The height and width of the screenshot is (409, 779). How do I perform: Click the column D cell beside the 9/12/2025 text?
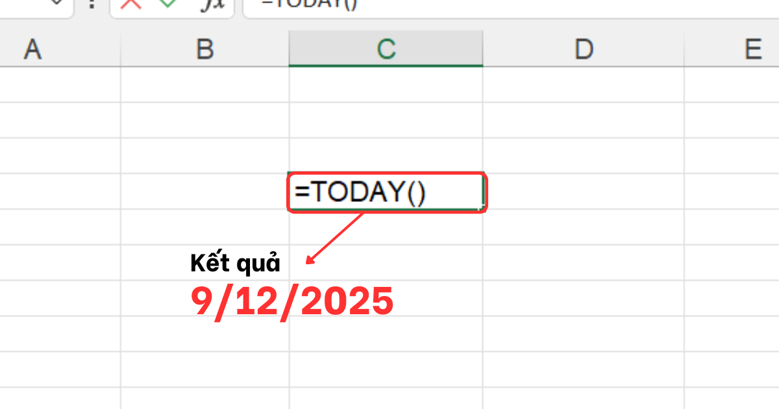coord(583,299)
